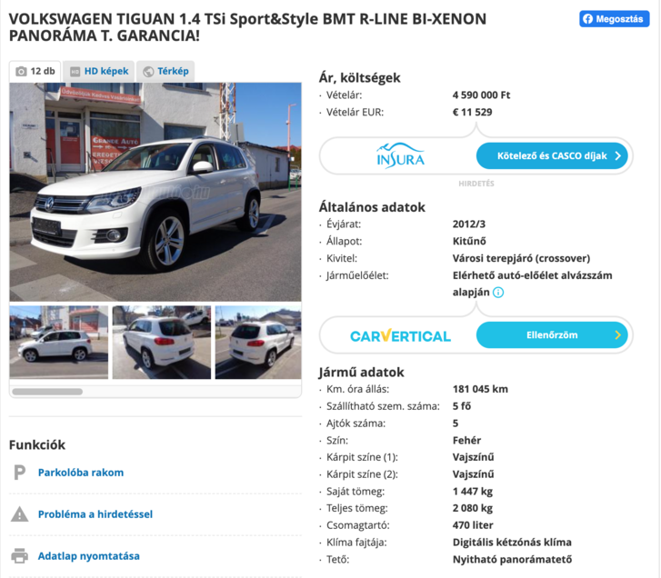Click the parking P icon
The height and width of the screenshot is (578, 661).
tap(19, 473)
